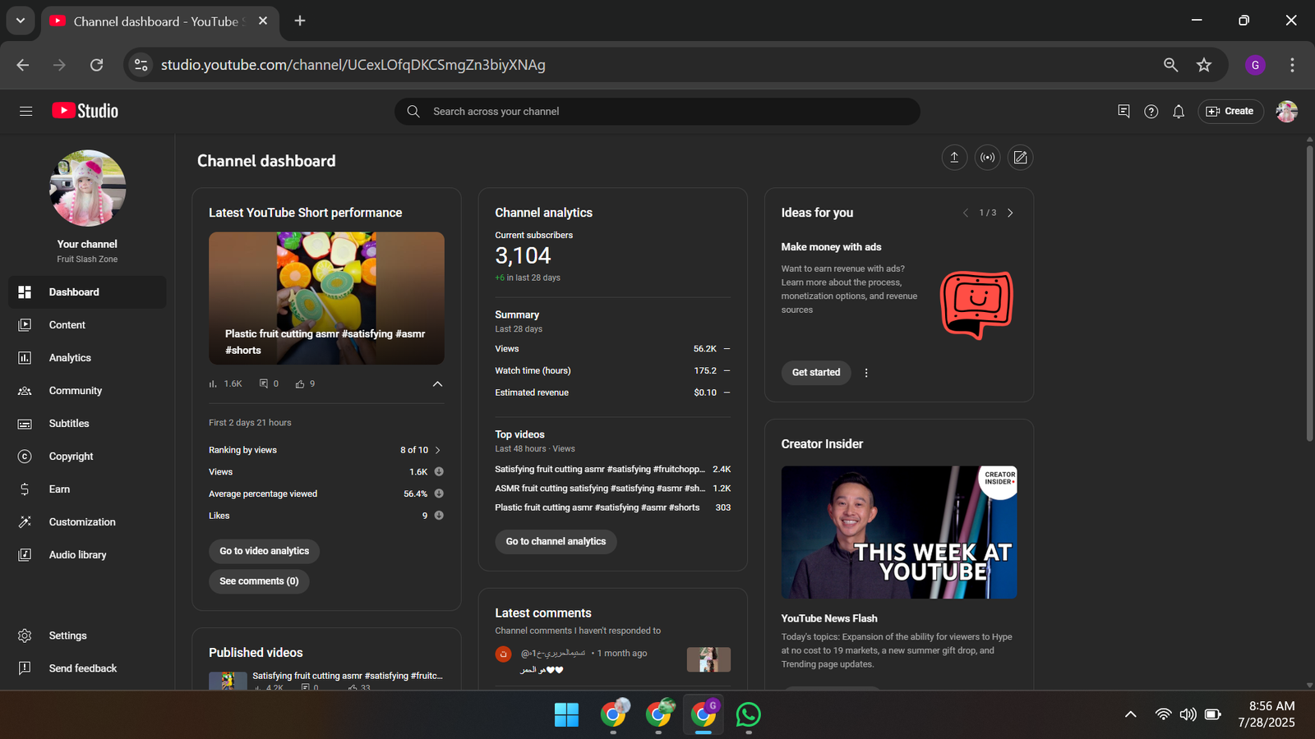
Task: Go to Analytics in sidebar
Action: point(87,358)
